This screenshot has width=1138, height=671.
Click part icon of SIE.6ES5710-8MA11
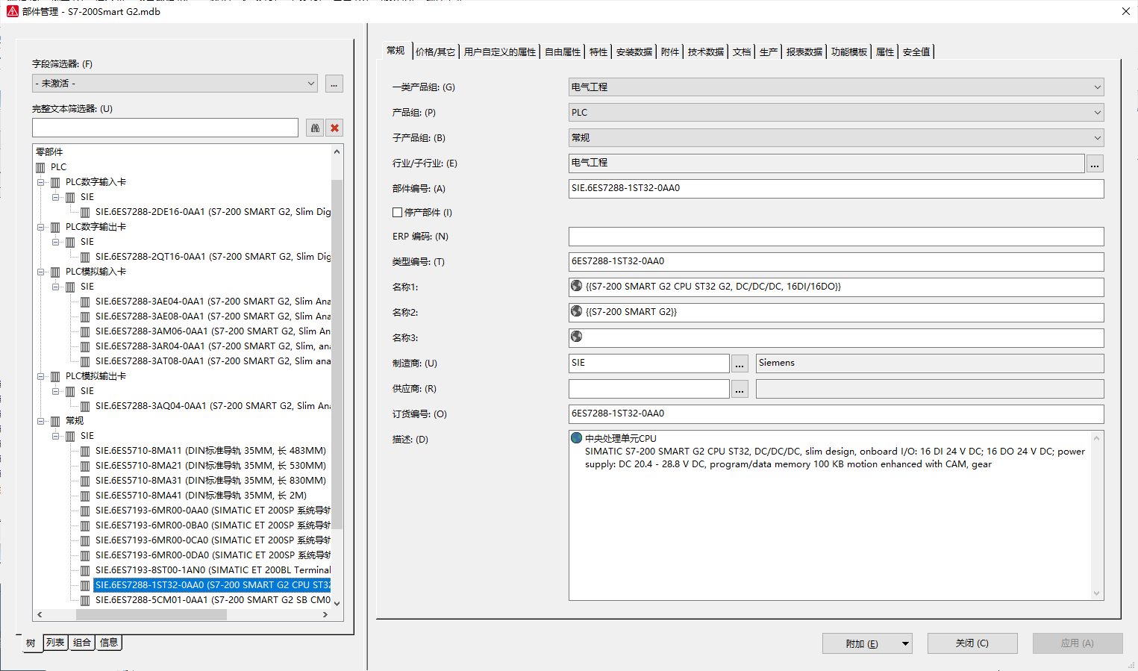coord(85,451)
